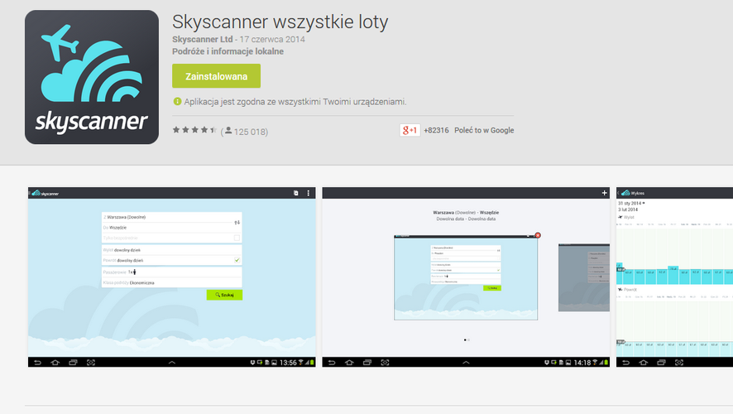The image size is (733, 414).
Task: Click the Pasażerowie 1x field
Action: point(171,272)
